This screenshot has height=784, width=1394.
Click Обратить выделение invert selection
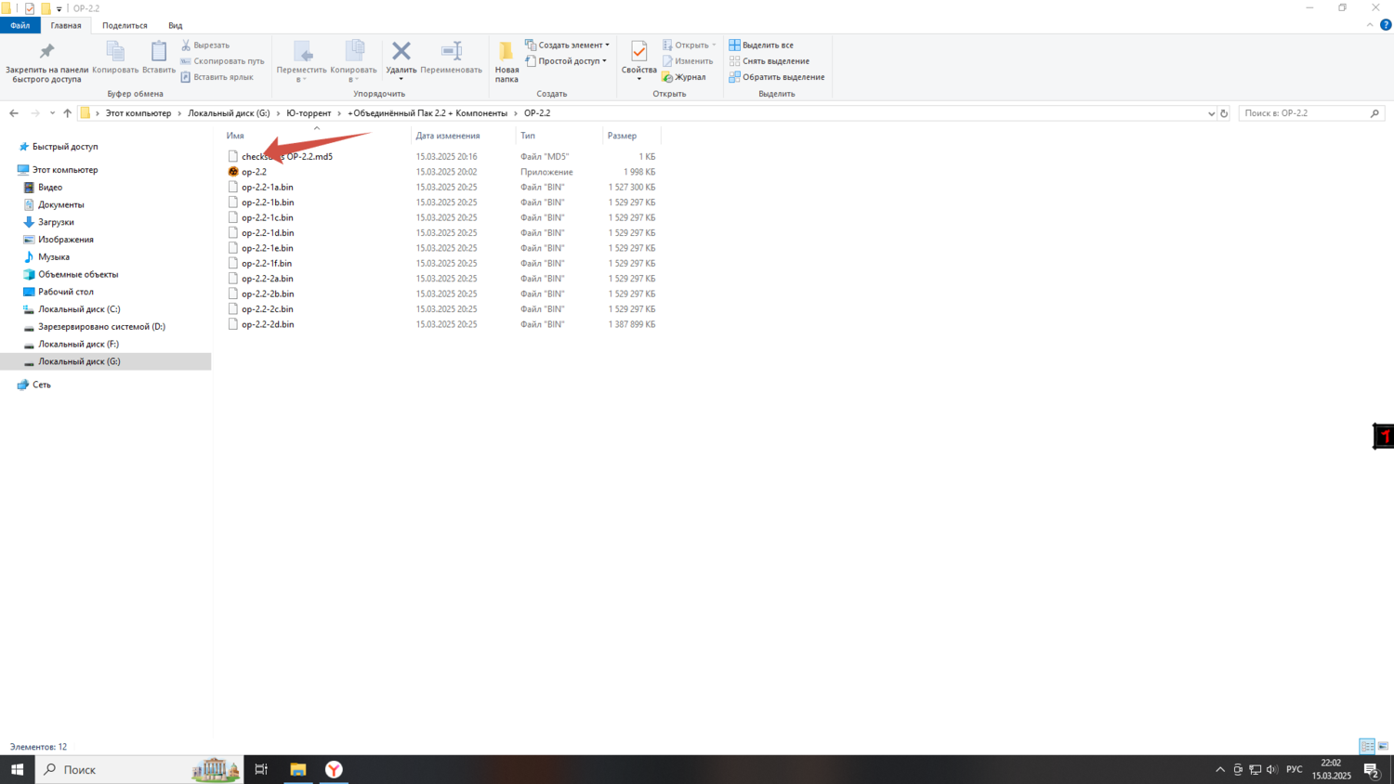pyautogui.click(x=777, y=77)
